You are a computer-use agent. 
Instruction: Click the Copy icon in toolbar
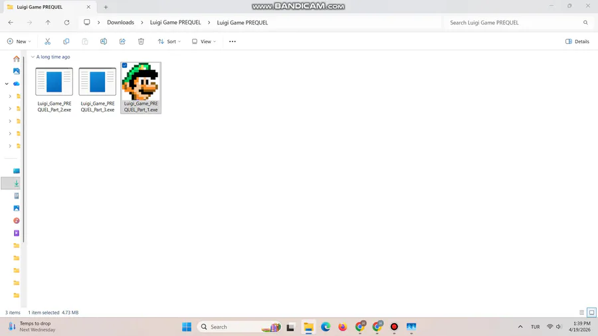pyautogui.click(x=66, y=42)
